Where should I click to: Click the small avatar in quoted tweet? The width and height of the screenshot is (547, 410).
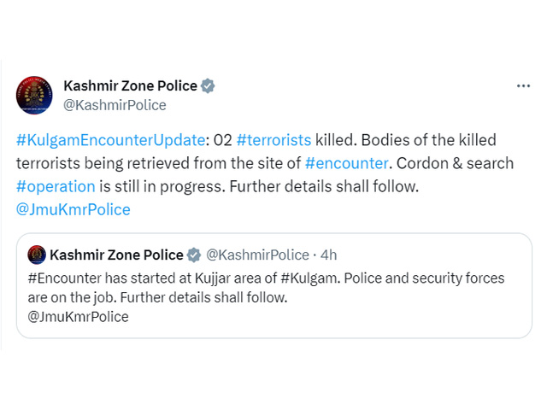[37, 255]
